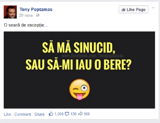Image resolution: width=160 pixels, height=123 pixels.
Task: Open the Tony Poptamas page name link
Action: 36,9
